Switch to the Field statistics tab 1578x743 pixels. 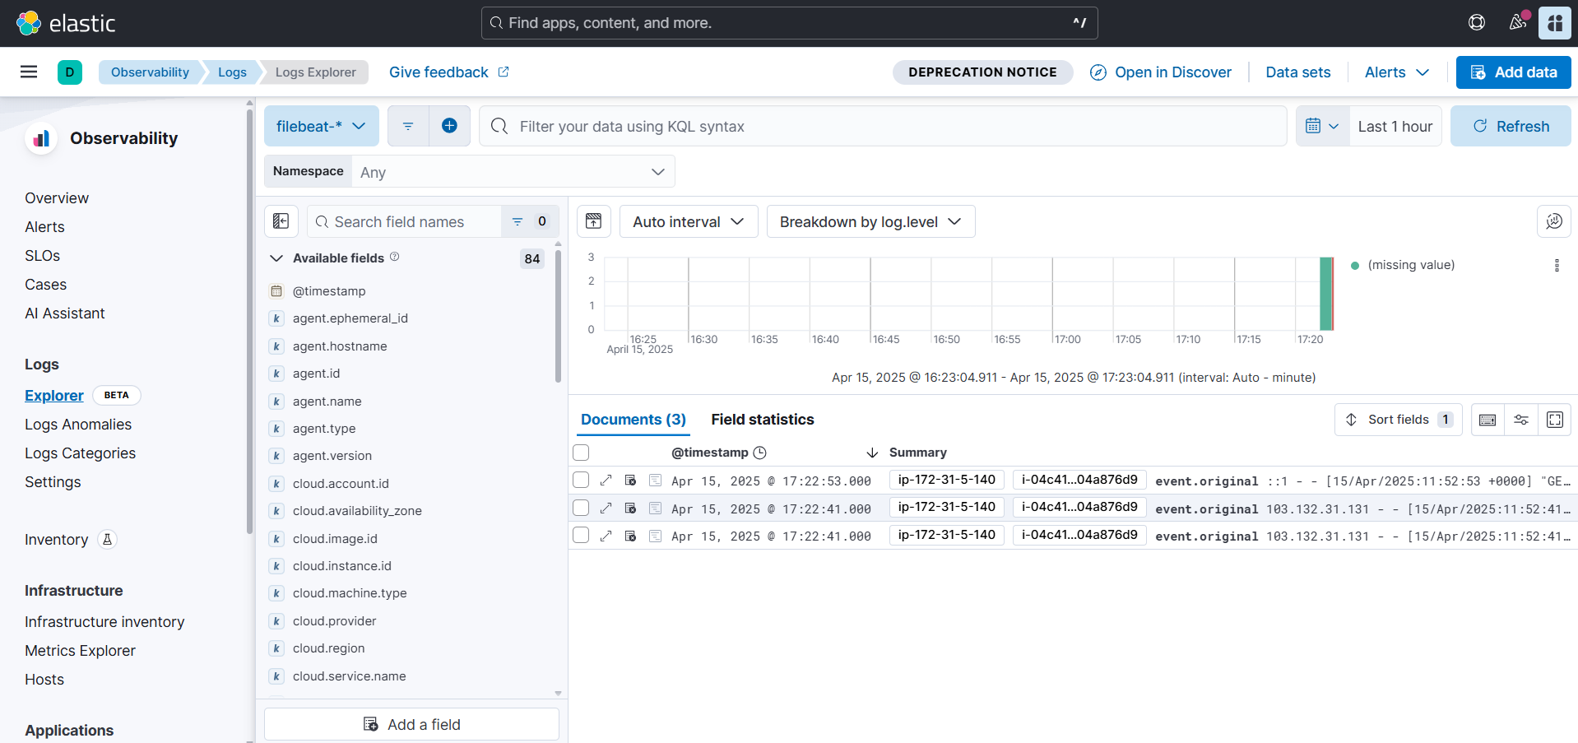[762, 420]
